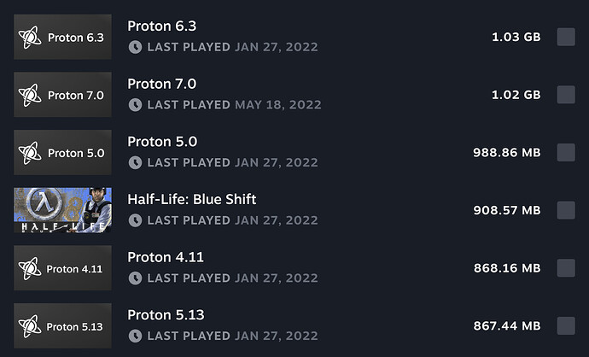The image size is (589, 357).
Task: Check the box for Proton 6.3
Action: pyautogui.click(x=566, y=37)
